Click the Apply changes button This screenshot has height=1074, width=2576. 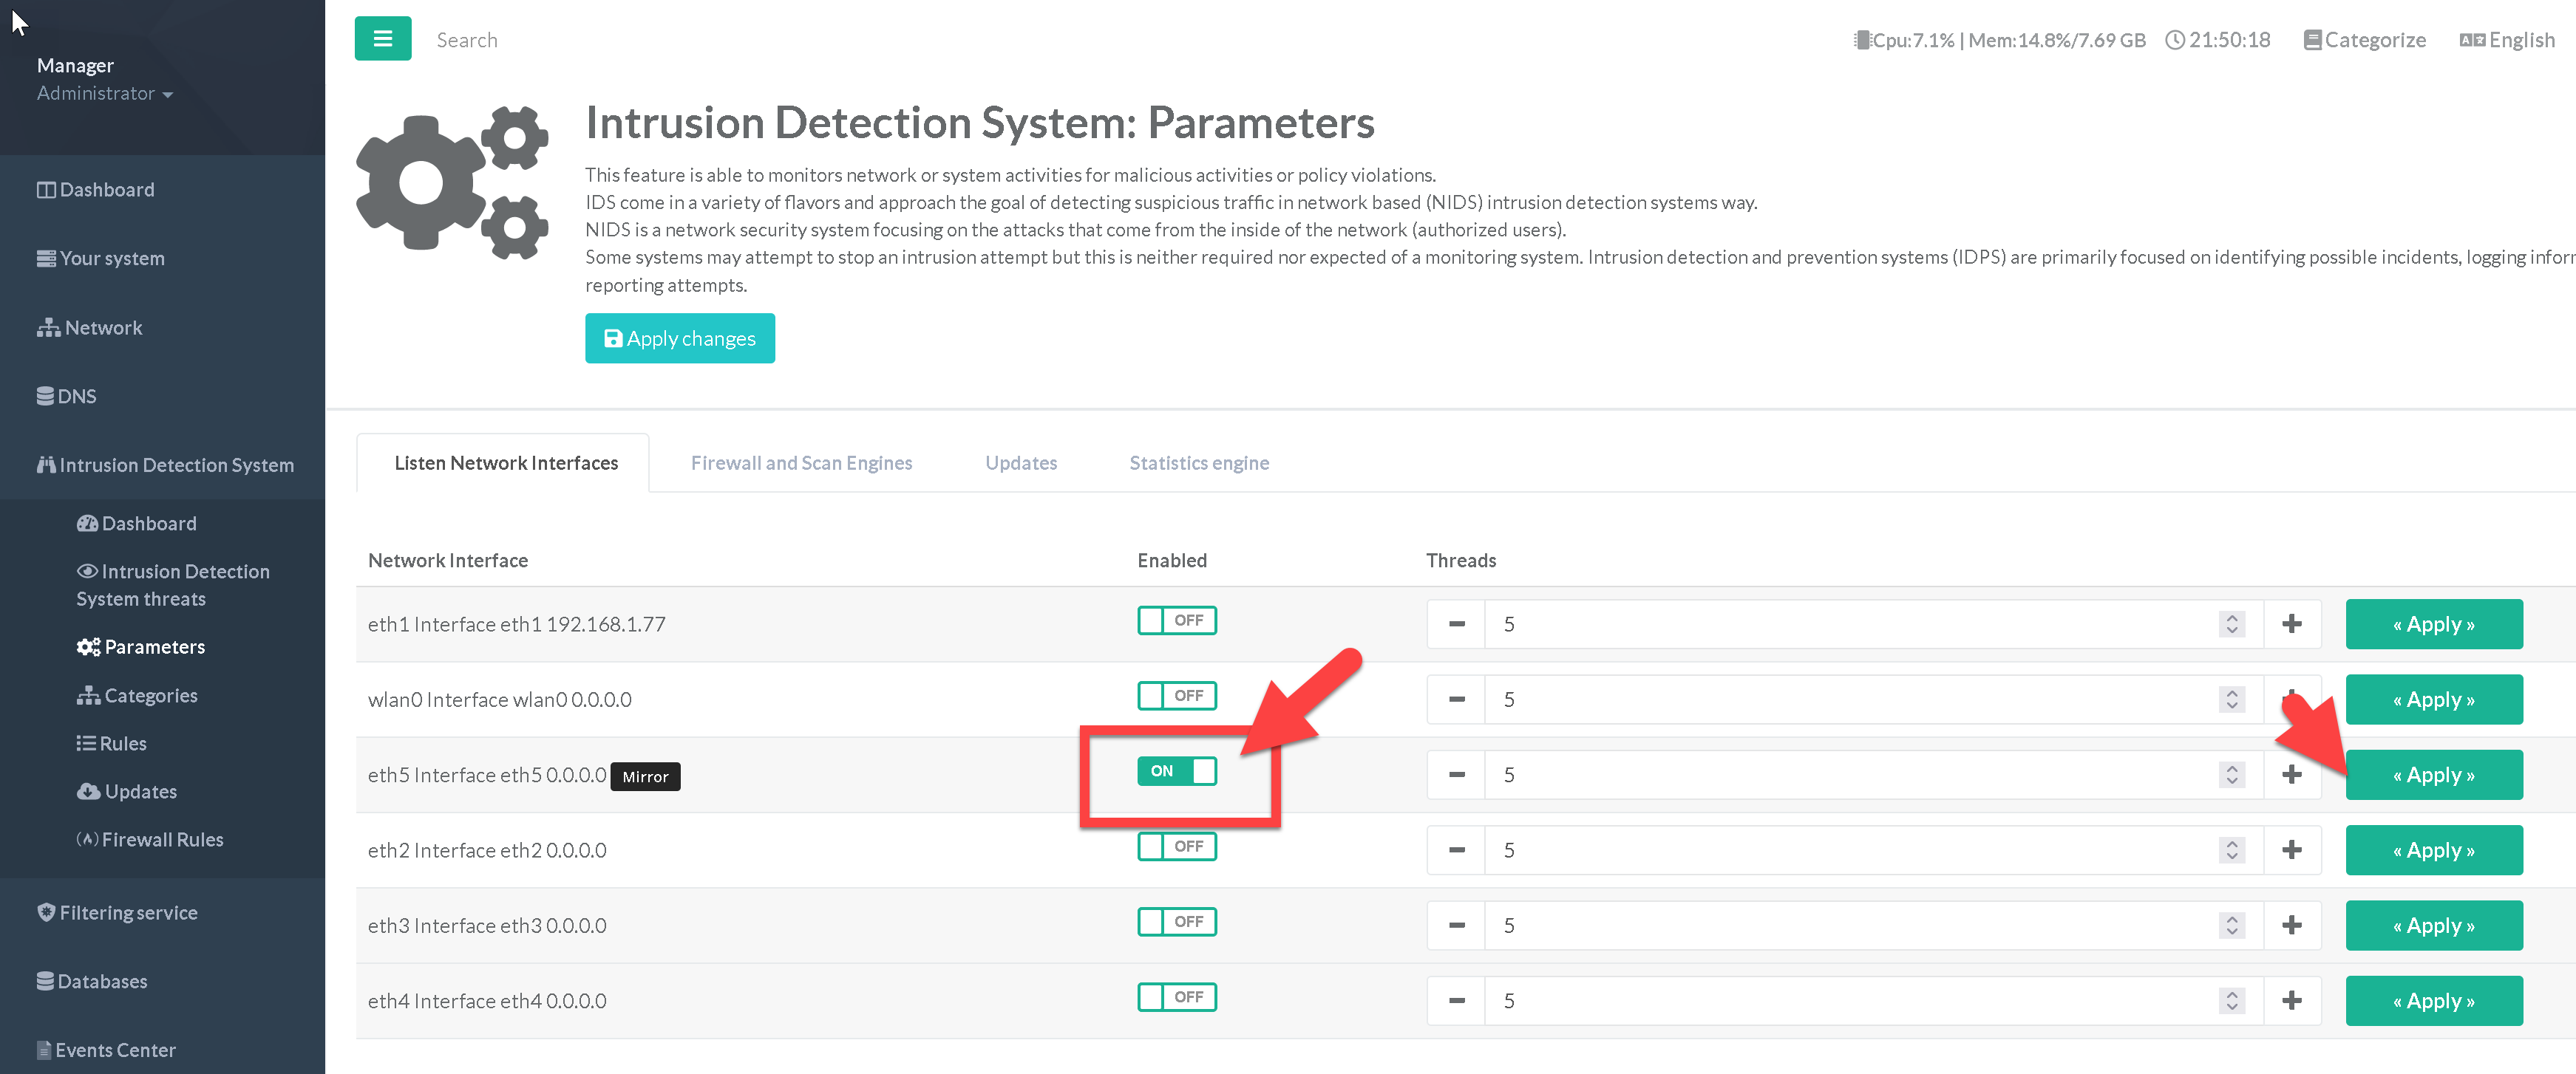pyautogui.click(x=679, y=339)
